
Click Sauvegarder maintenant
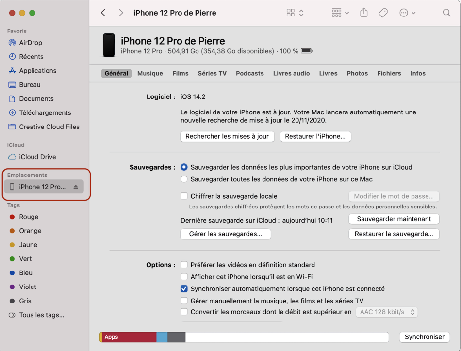click(x=394, y=219)
